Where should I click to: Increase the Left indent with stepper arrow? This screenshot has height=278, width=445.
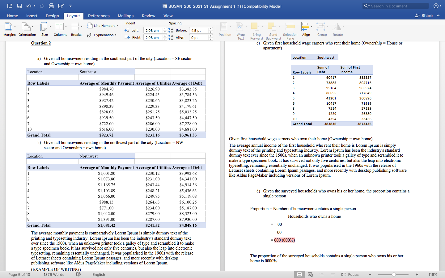coord(165,29)
